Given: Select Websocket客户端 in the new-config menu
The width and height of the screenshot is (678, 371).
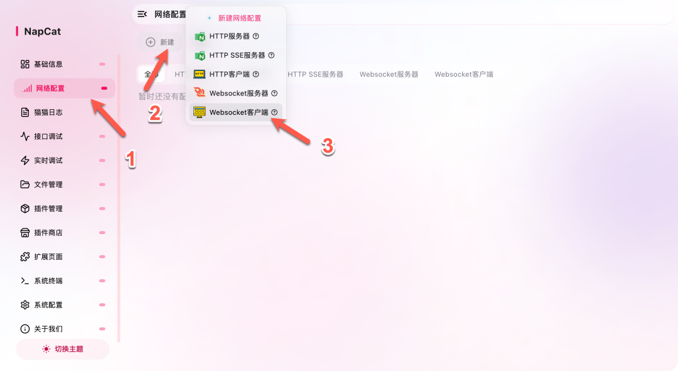Looking at the screenshot, I should click(235, 112).
